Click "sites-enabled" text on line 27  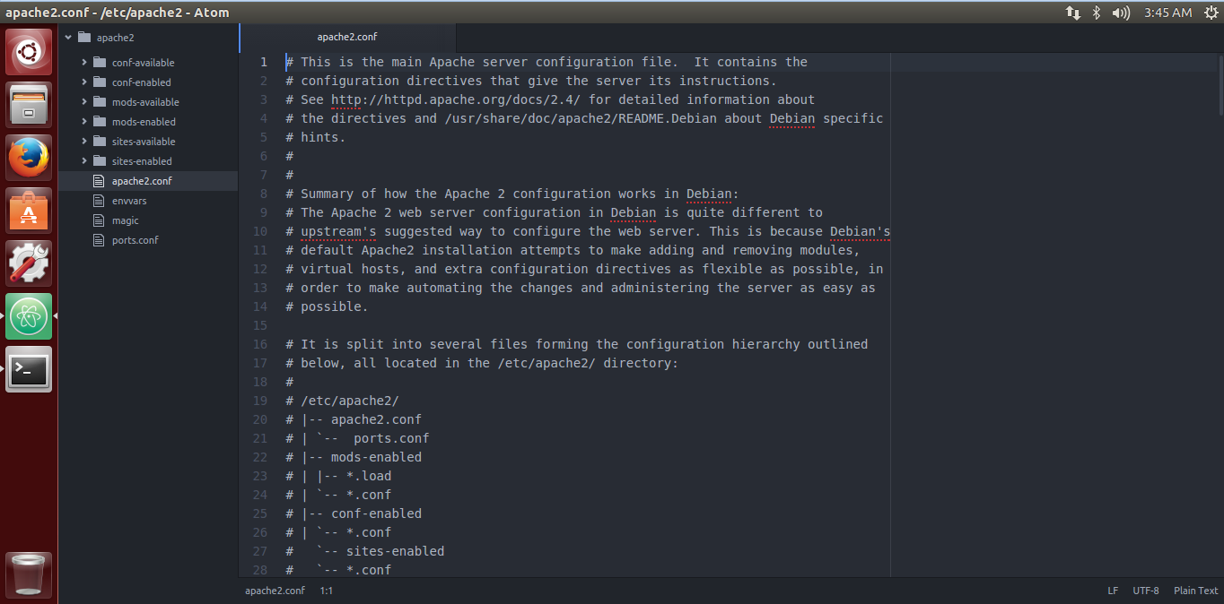[x=395, y=551]
